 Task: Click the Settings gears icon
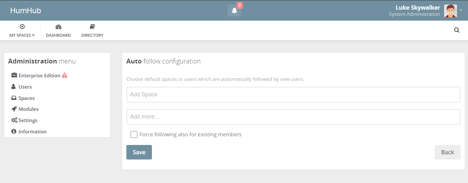pos(14,120)
